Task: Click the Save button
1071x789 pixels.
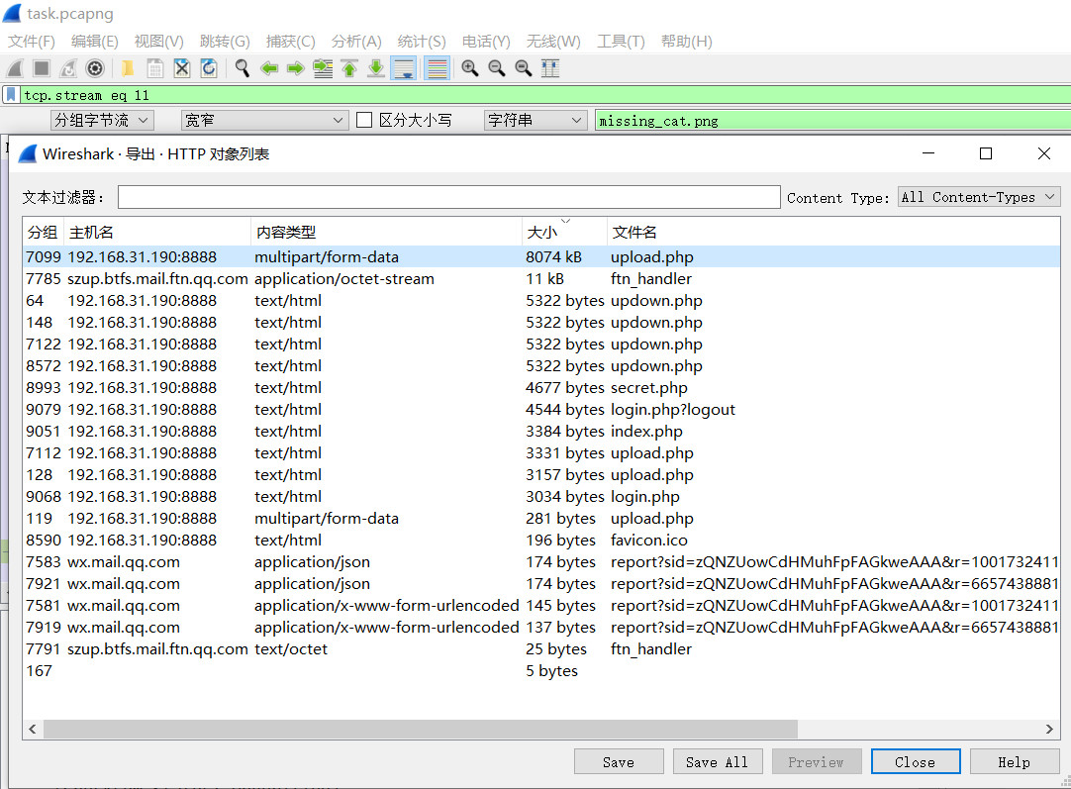Action: coord(619,761)
